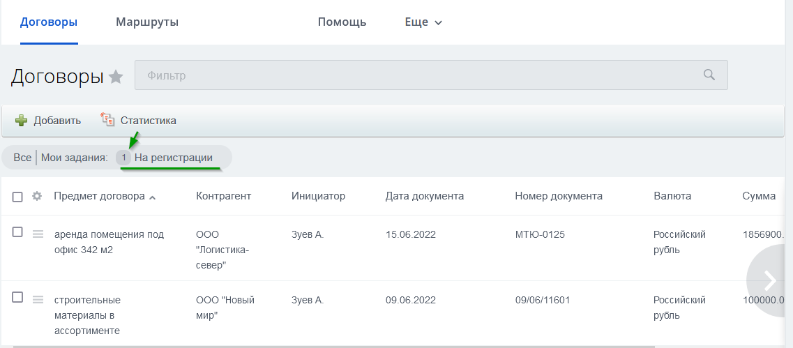Check the box for аренда помещения row
Viewport: 793px width, 348px height.
pyautogui.click(x=18, y=233)
